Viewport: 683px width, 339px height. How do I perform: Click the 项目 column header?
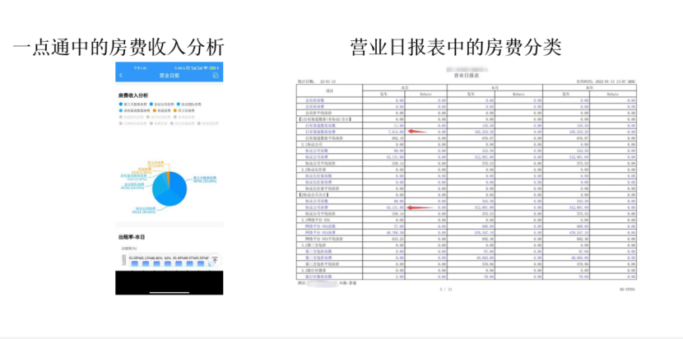coord(329,91)
